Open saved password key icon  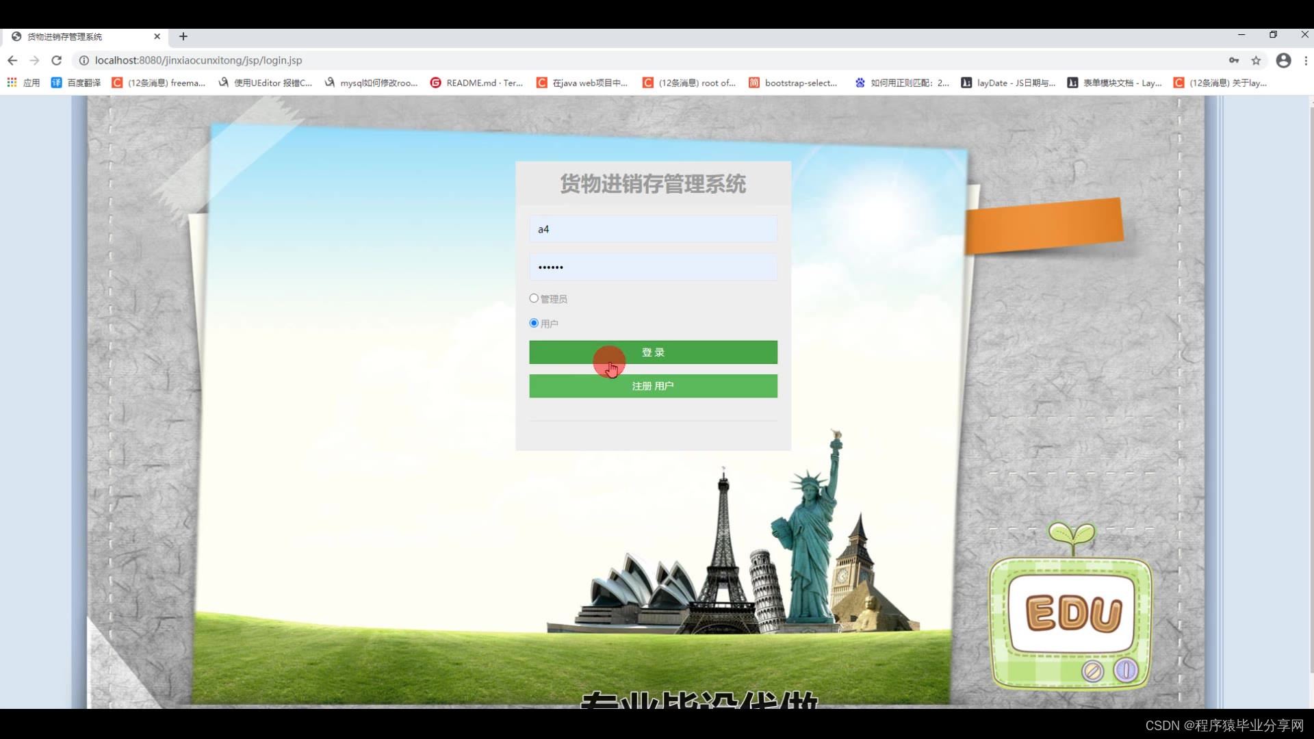1234,60
